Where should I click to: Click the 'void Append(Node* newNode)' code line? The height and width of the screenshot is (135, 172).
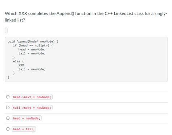coord(33,41)
